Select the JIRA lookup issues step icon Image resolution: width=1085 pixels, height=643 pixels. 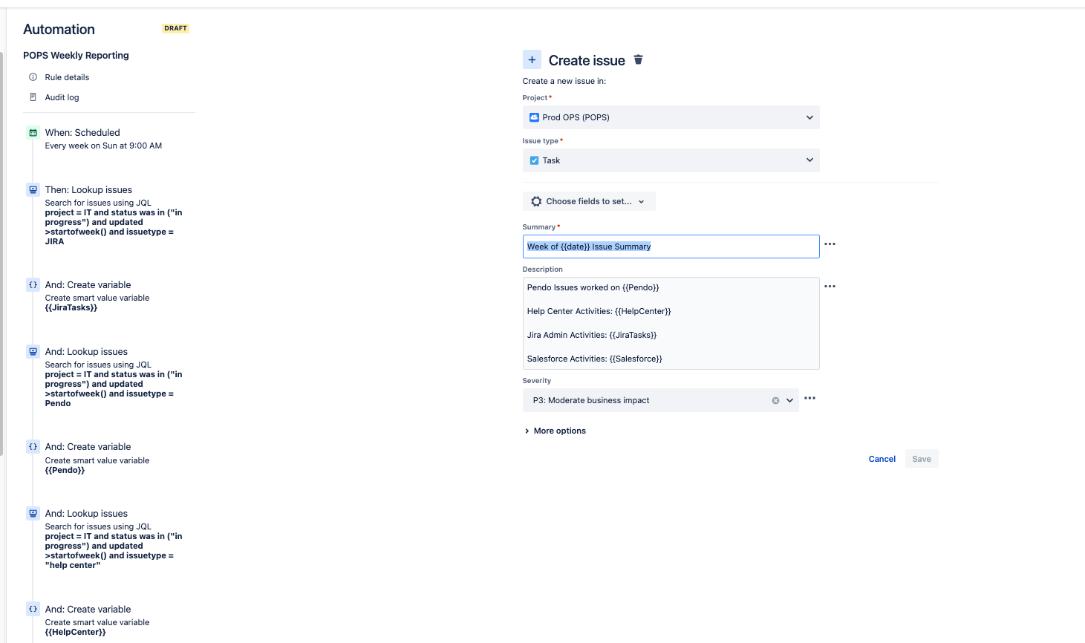[33, 190]
